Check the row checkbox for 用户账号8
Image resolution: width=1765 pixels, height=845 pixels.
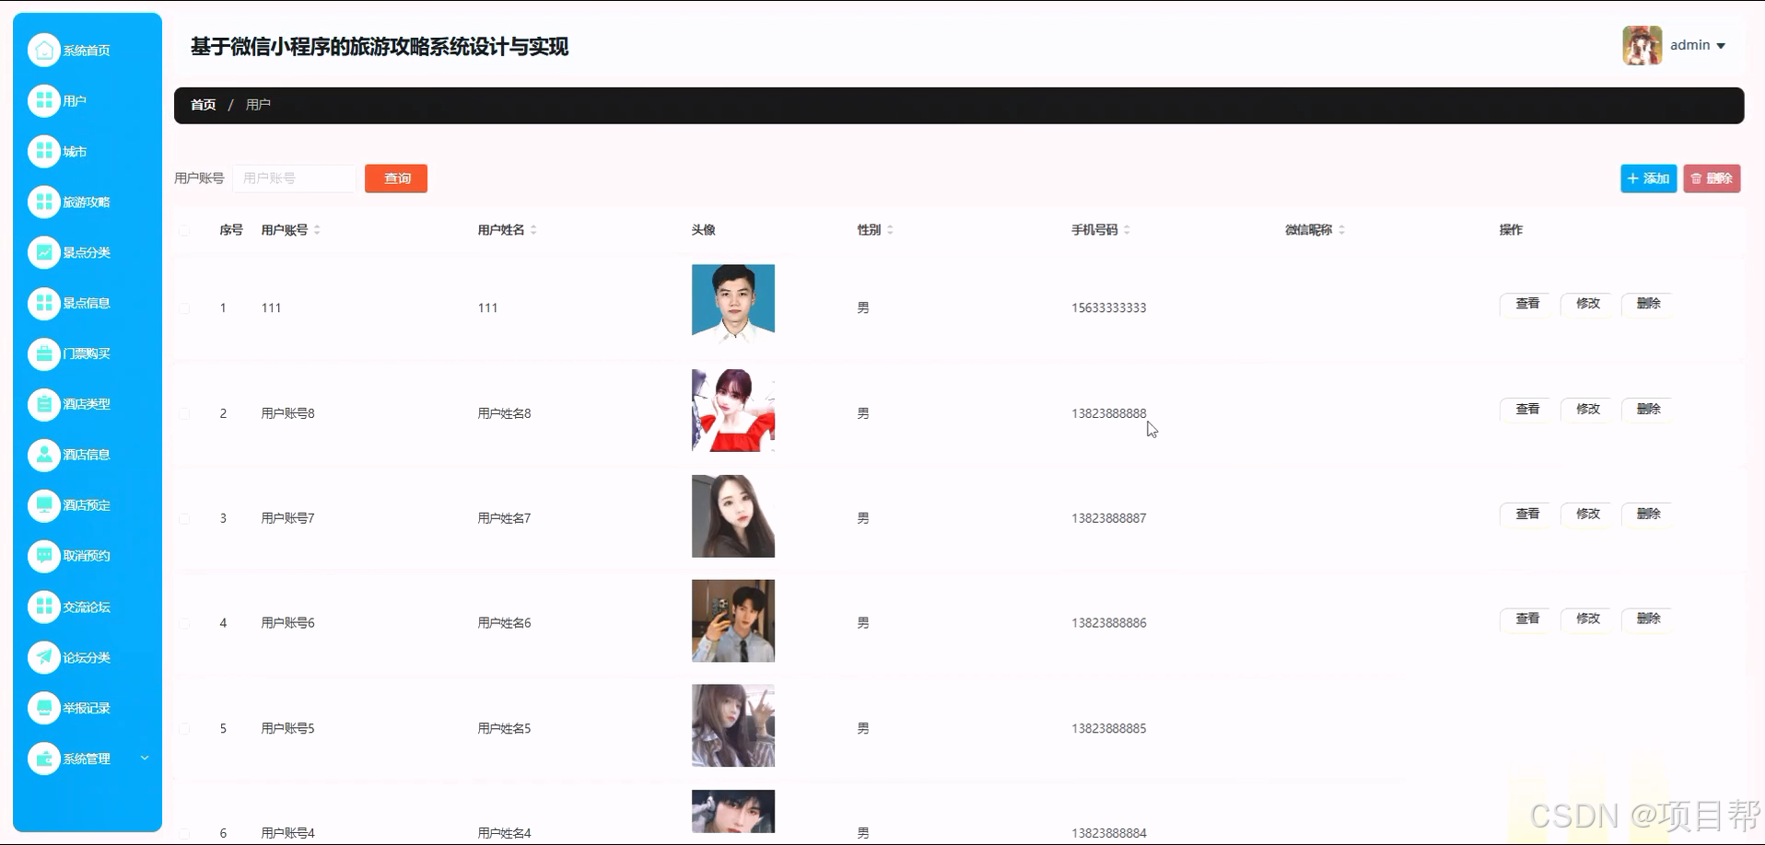184,413
